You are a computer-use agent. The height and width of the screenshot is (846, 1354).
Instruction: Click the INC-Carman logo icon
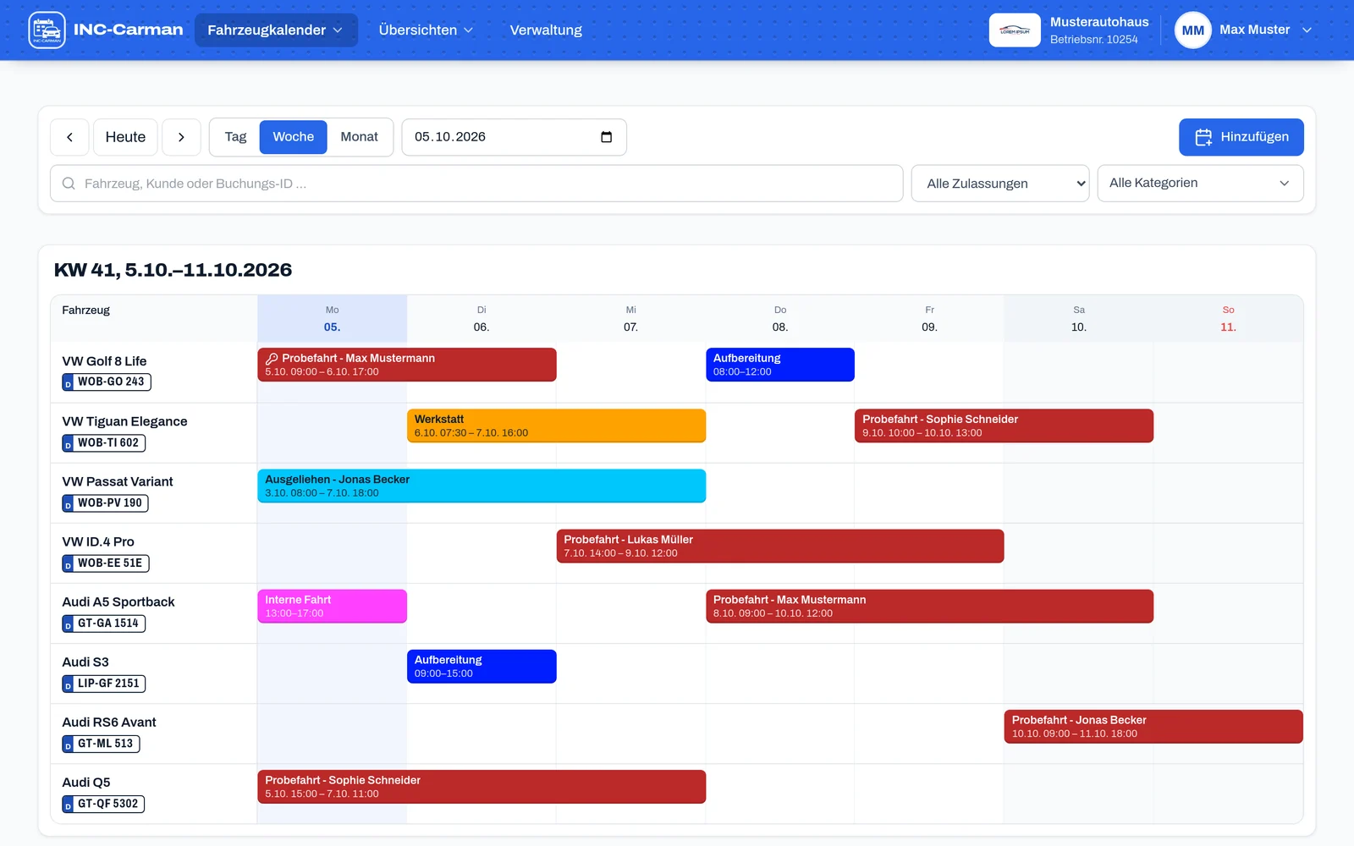click(x=47, y=30)
